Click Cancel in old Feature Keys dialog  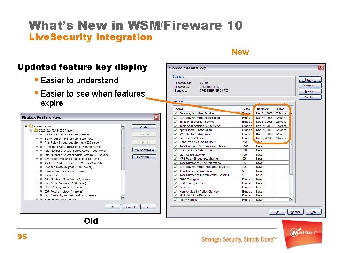click(x=131, y=207)
